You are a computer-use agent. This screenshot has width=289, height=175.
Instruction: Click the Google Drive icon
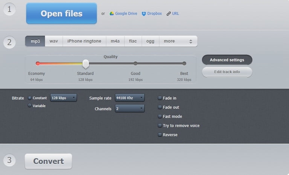pos(112,14)
